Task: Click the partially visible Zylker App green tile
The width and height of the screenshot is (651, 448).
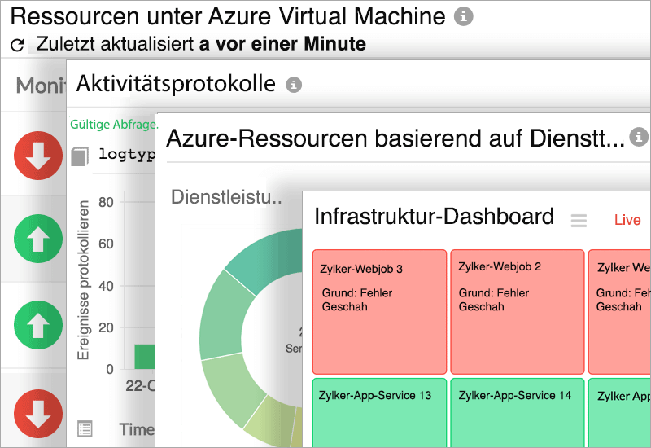Action: point(619,413)
